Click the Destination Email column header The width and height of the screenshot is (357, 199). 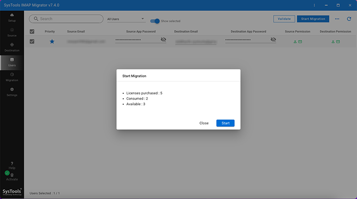click(186, 31)
